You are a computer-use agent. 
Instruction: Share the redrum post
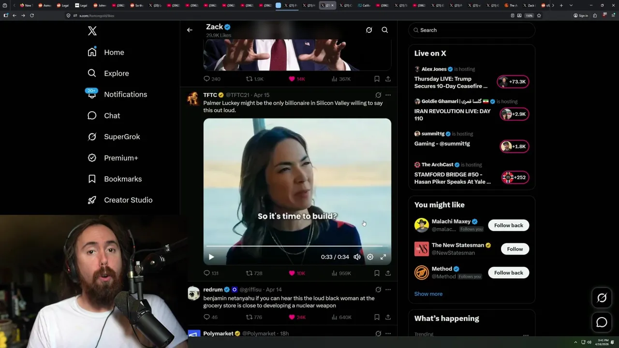point(388,317)
